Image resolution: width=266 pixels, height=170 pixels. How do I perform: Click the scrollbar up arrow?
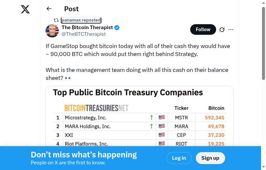click(x=263, y=3)
